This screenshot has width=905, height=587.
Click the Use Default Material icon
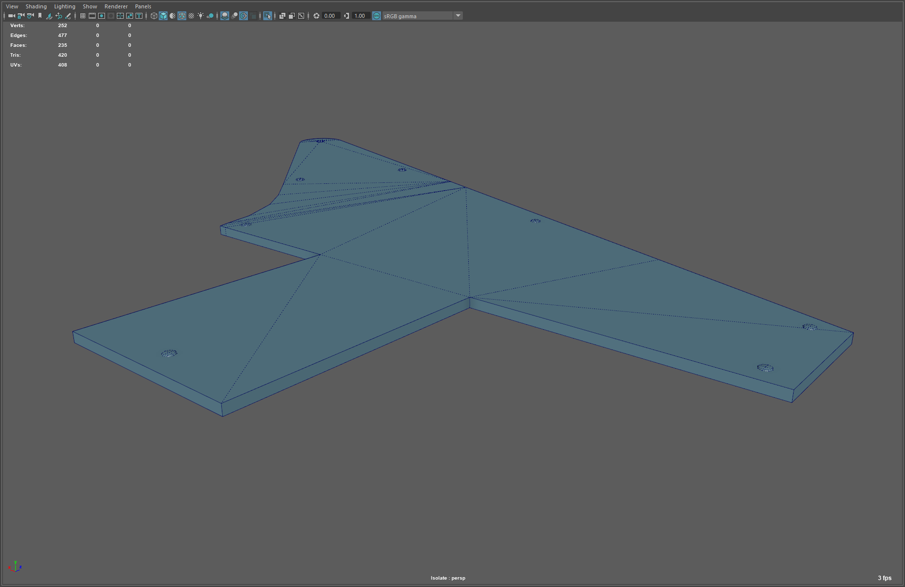(173, 16)
